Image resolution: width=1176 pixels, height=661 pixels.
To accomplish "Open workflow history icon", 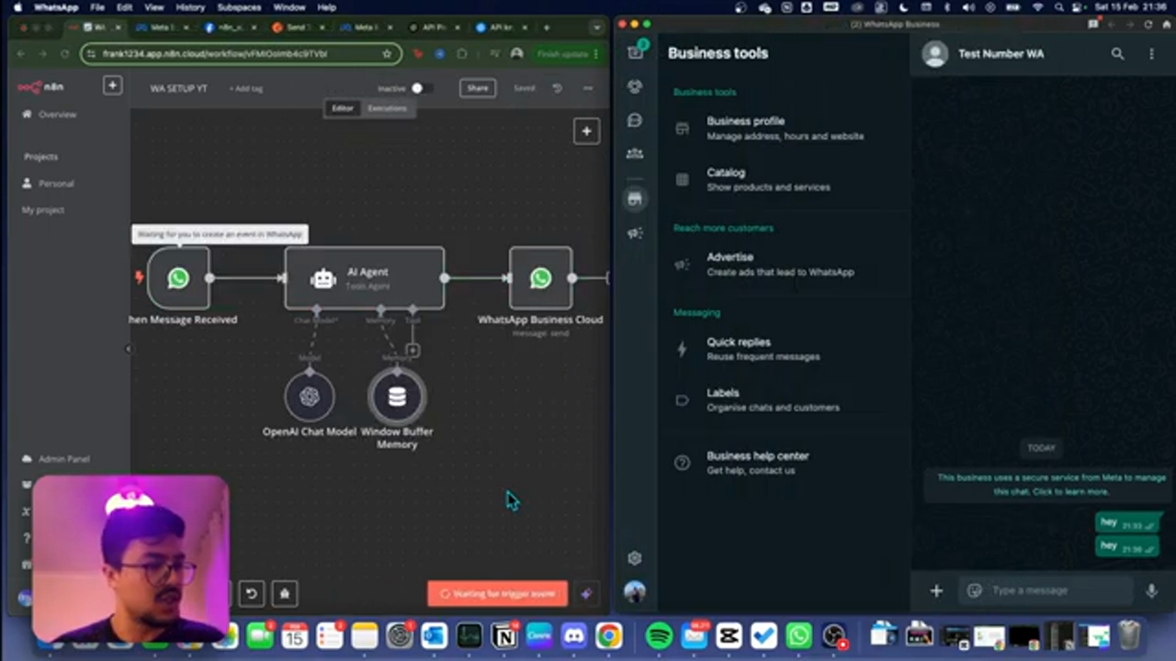I will (557, 88).
